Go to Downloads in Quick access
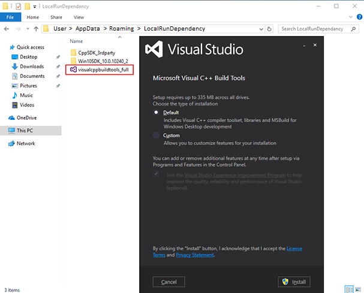Screen dimensions: 364x293 point(31,67)
